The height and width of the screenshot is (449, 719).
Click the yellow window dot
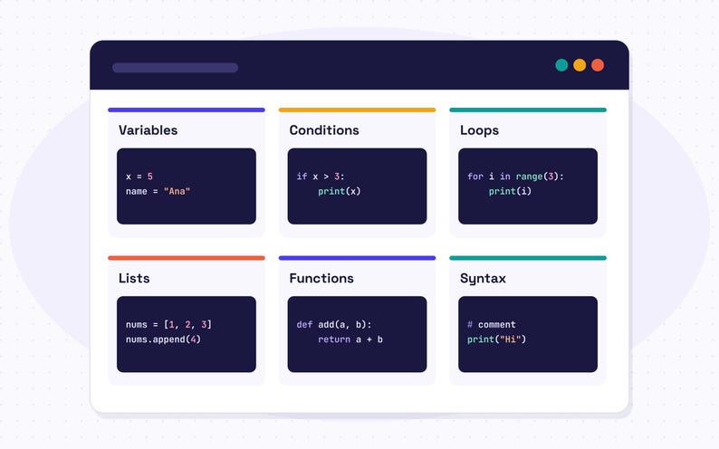pos(580,65)
